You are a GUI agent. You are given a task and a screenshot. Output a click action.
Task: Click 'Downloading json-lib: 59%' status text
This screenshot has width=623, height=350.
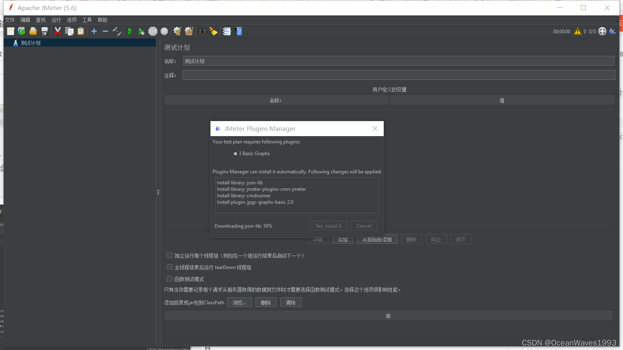243,226
